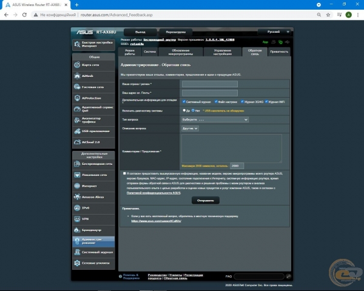Image resolution: width=364 pixels, height=291 pixels.
Task: Open the ASUS support CallUs link
Action: (157, 221)
